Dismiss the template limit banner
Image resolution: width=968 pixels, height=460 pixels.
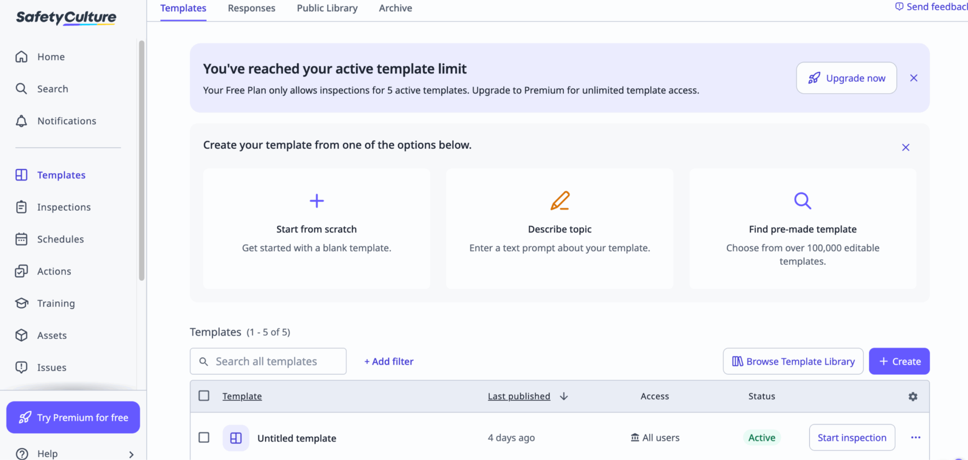(914, 78)
